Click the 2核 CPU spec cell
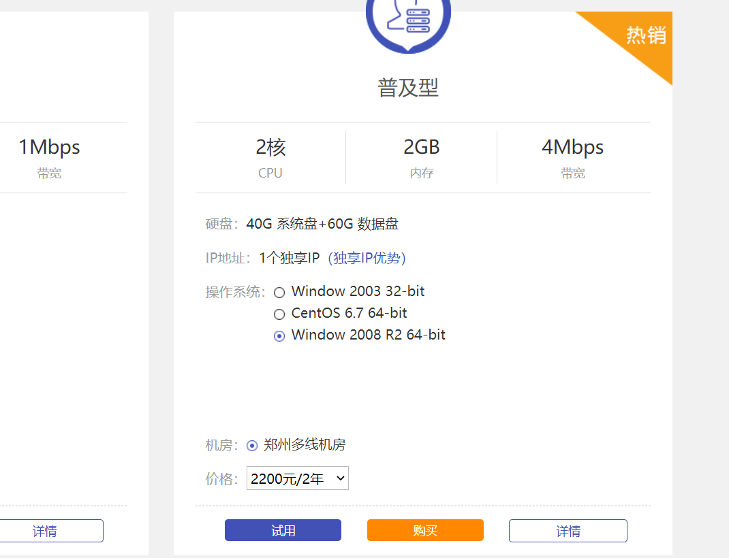Image resolution: width=729 pixels, height=558 pixels. tap(270, 157)
